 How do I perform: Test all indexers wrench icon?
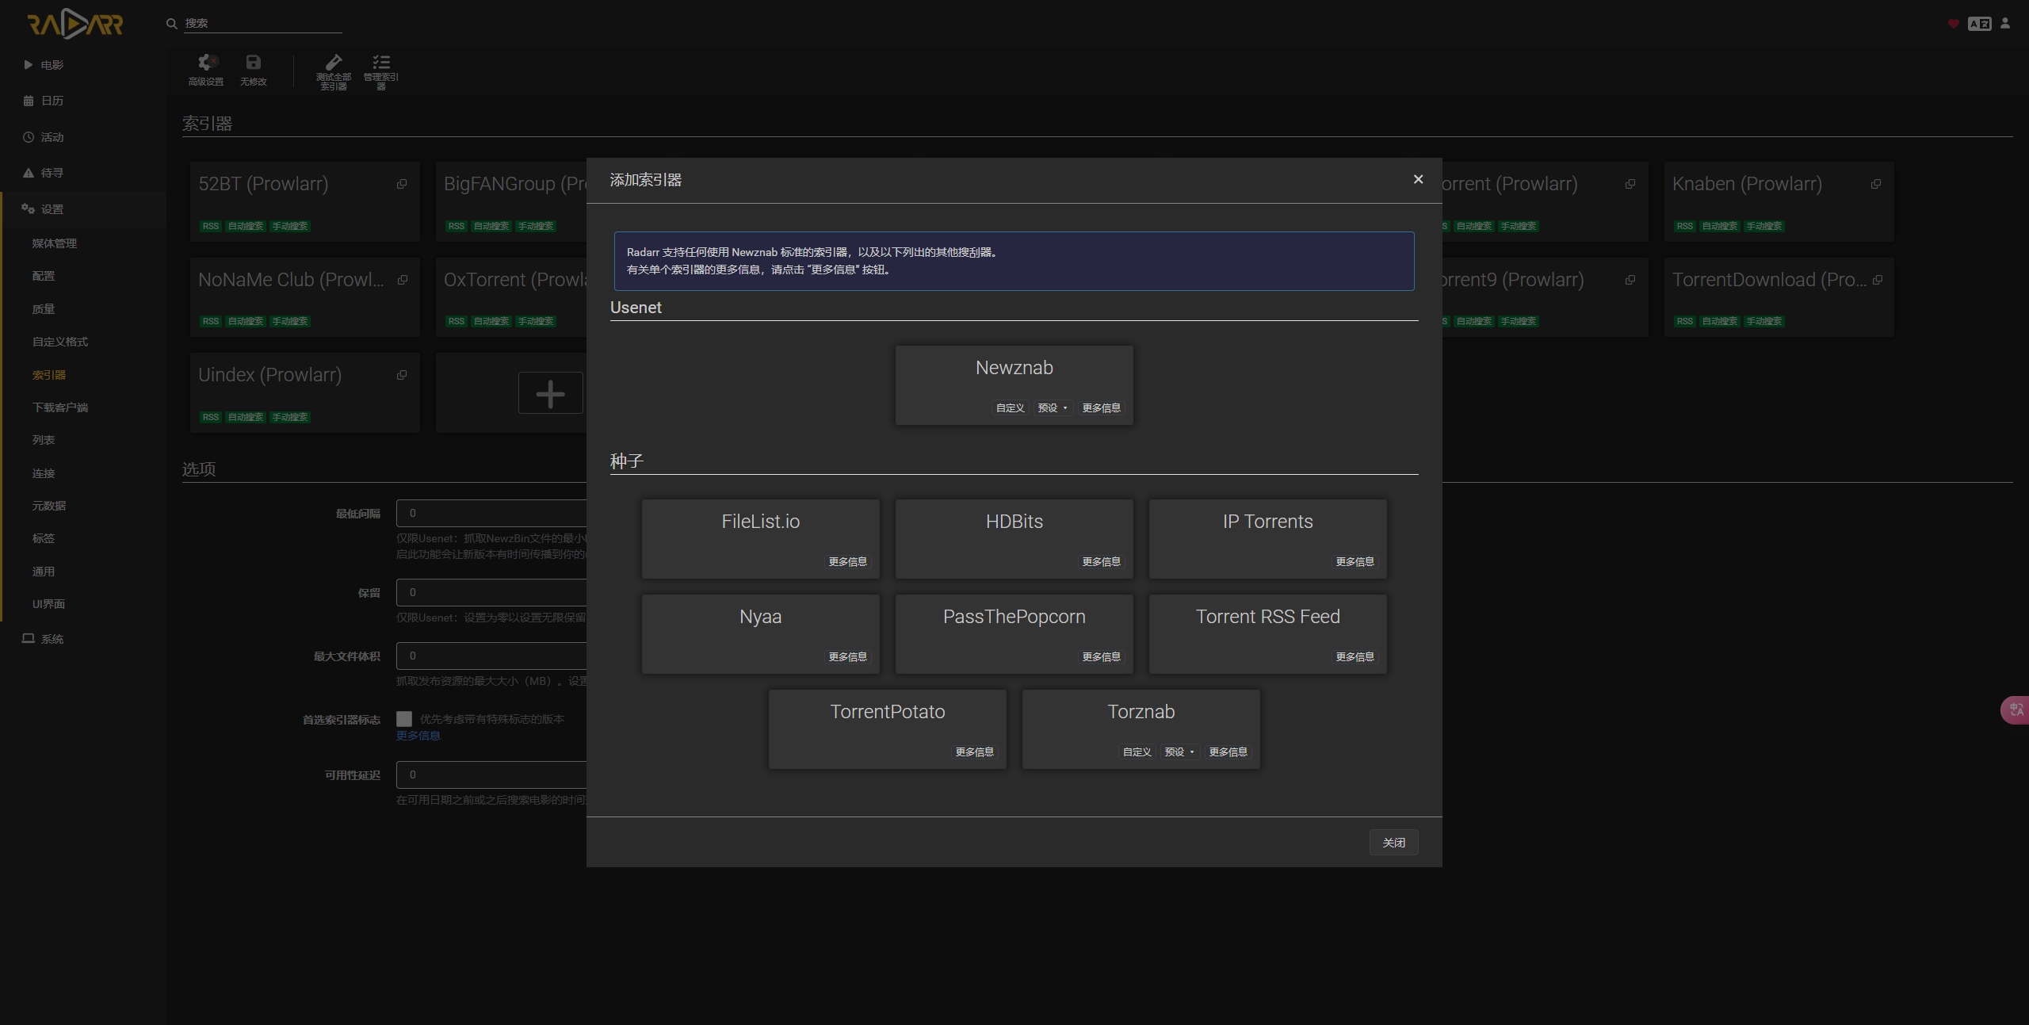334,62
